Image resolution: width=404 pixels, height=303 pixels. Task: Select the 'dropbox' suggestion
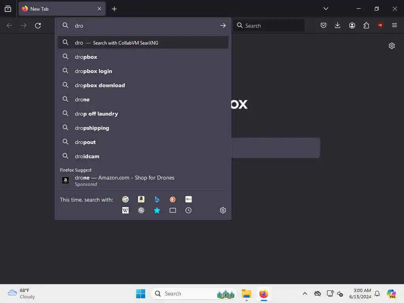click(x=143, y=57)
